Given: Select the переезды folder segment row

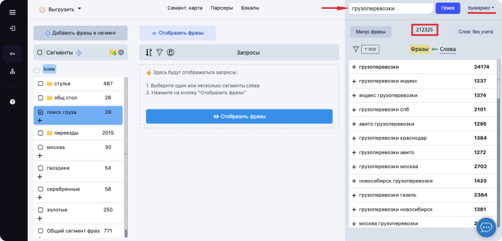Looking at the screenshot, I should pyautogui.click(x=78, y=133).
